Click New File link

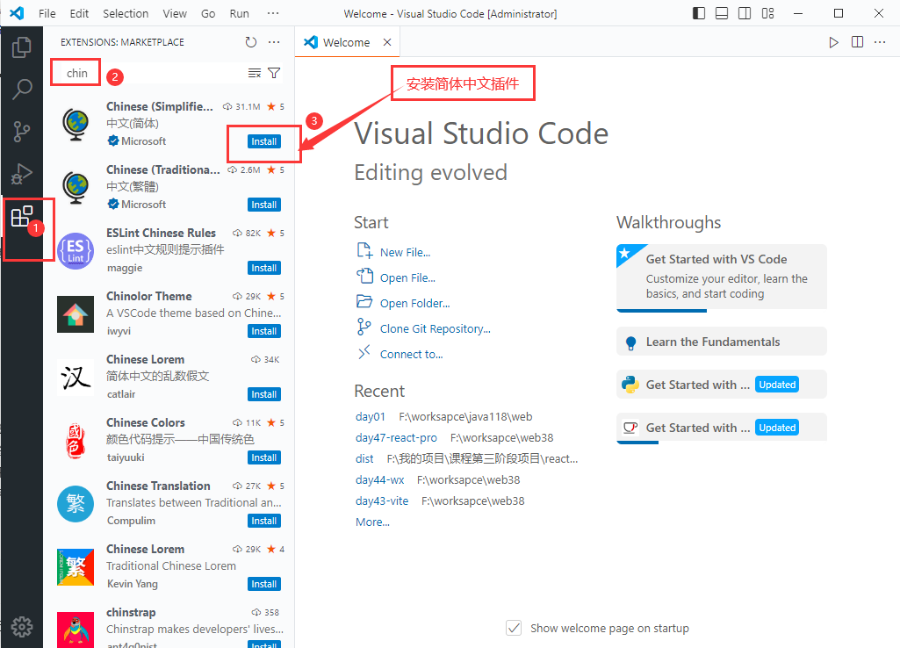click(406, 253)
